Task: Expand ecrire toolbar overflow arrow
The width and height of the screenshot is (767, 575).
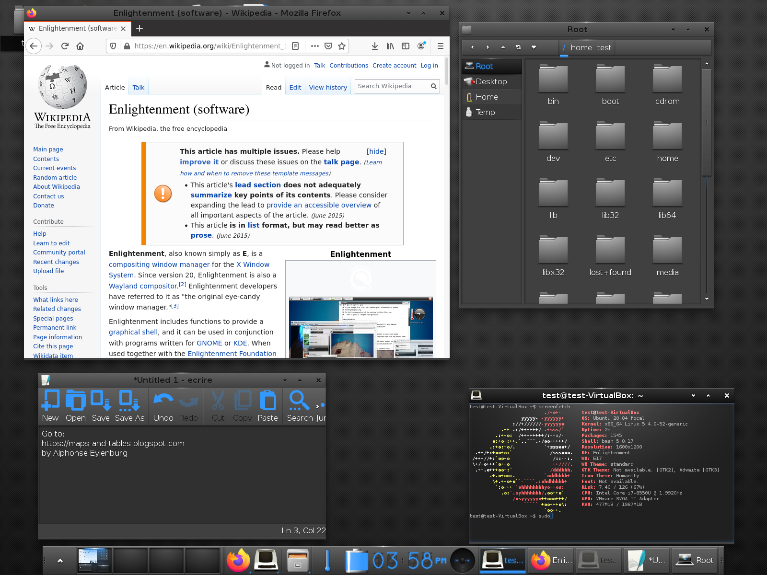Action: point(317,406)
